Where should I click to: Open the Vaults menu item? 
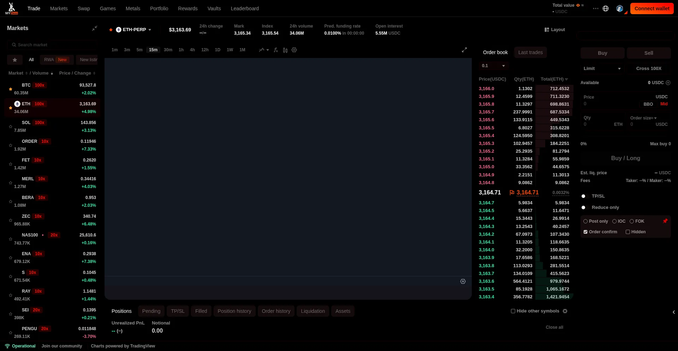pyautogui.click(x=214, y=8)
